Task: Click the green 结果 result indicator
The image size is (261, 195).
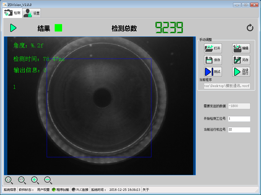Action: (x=58, y=28)
